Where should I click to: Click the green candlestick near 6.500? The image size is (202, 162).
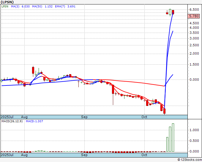click(170, 12)
